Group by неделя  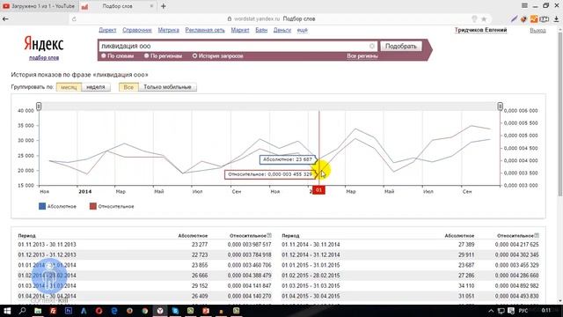pos(96,87)
